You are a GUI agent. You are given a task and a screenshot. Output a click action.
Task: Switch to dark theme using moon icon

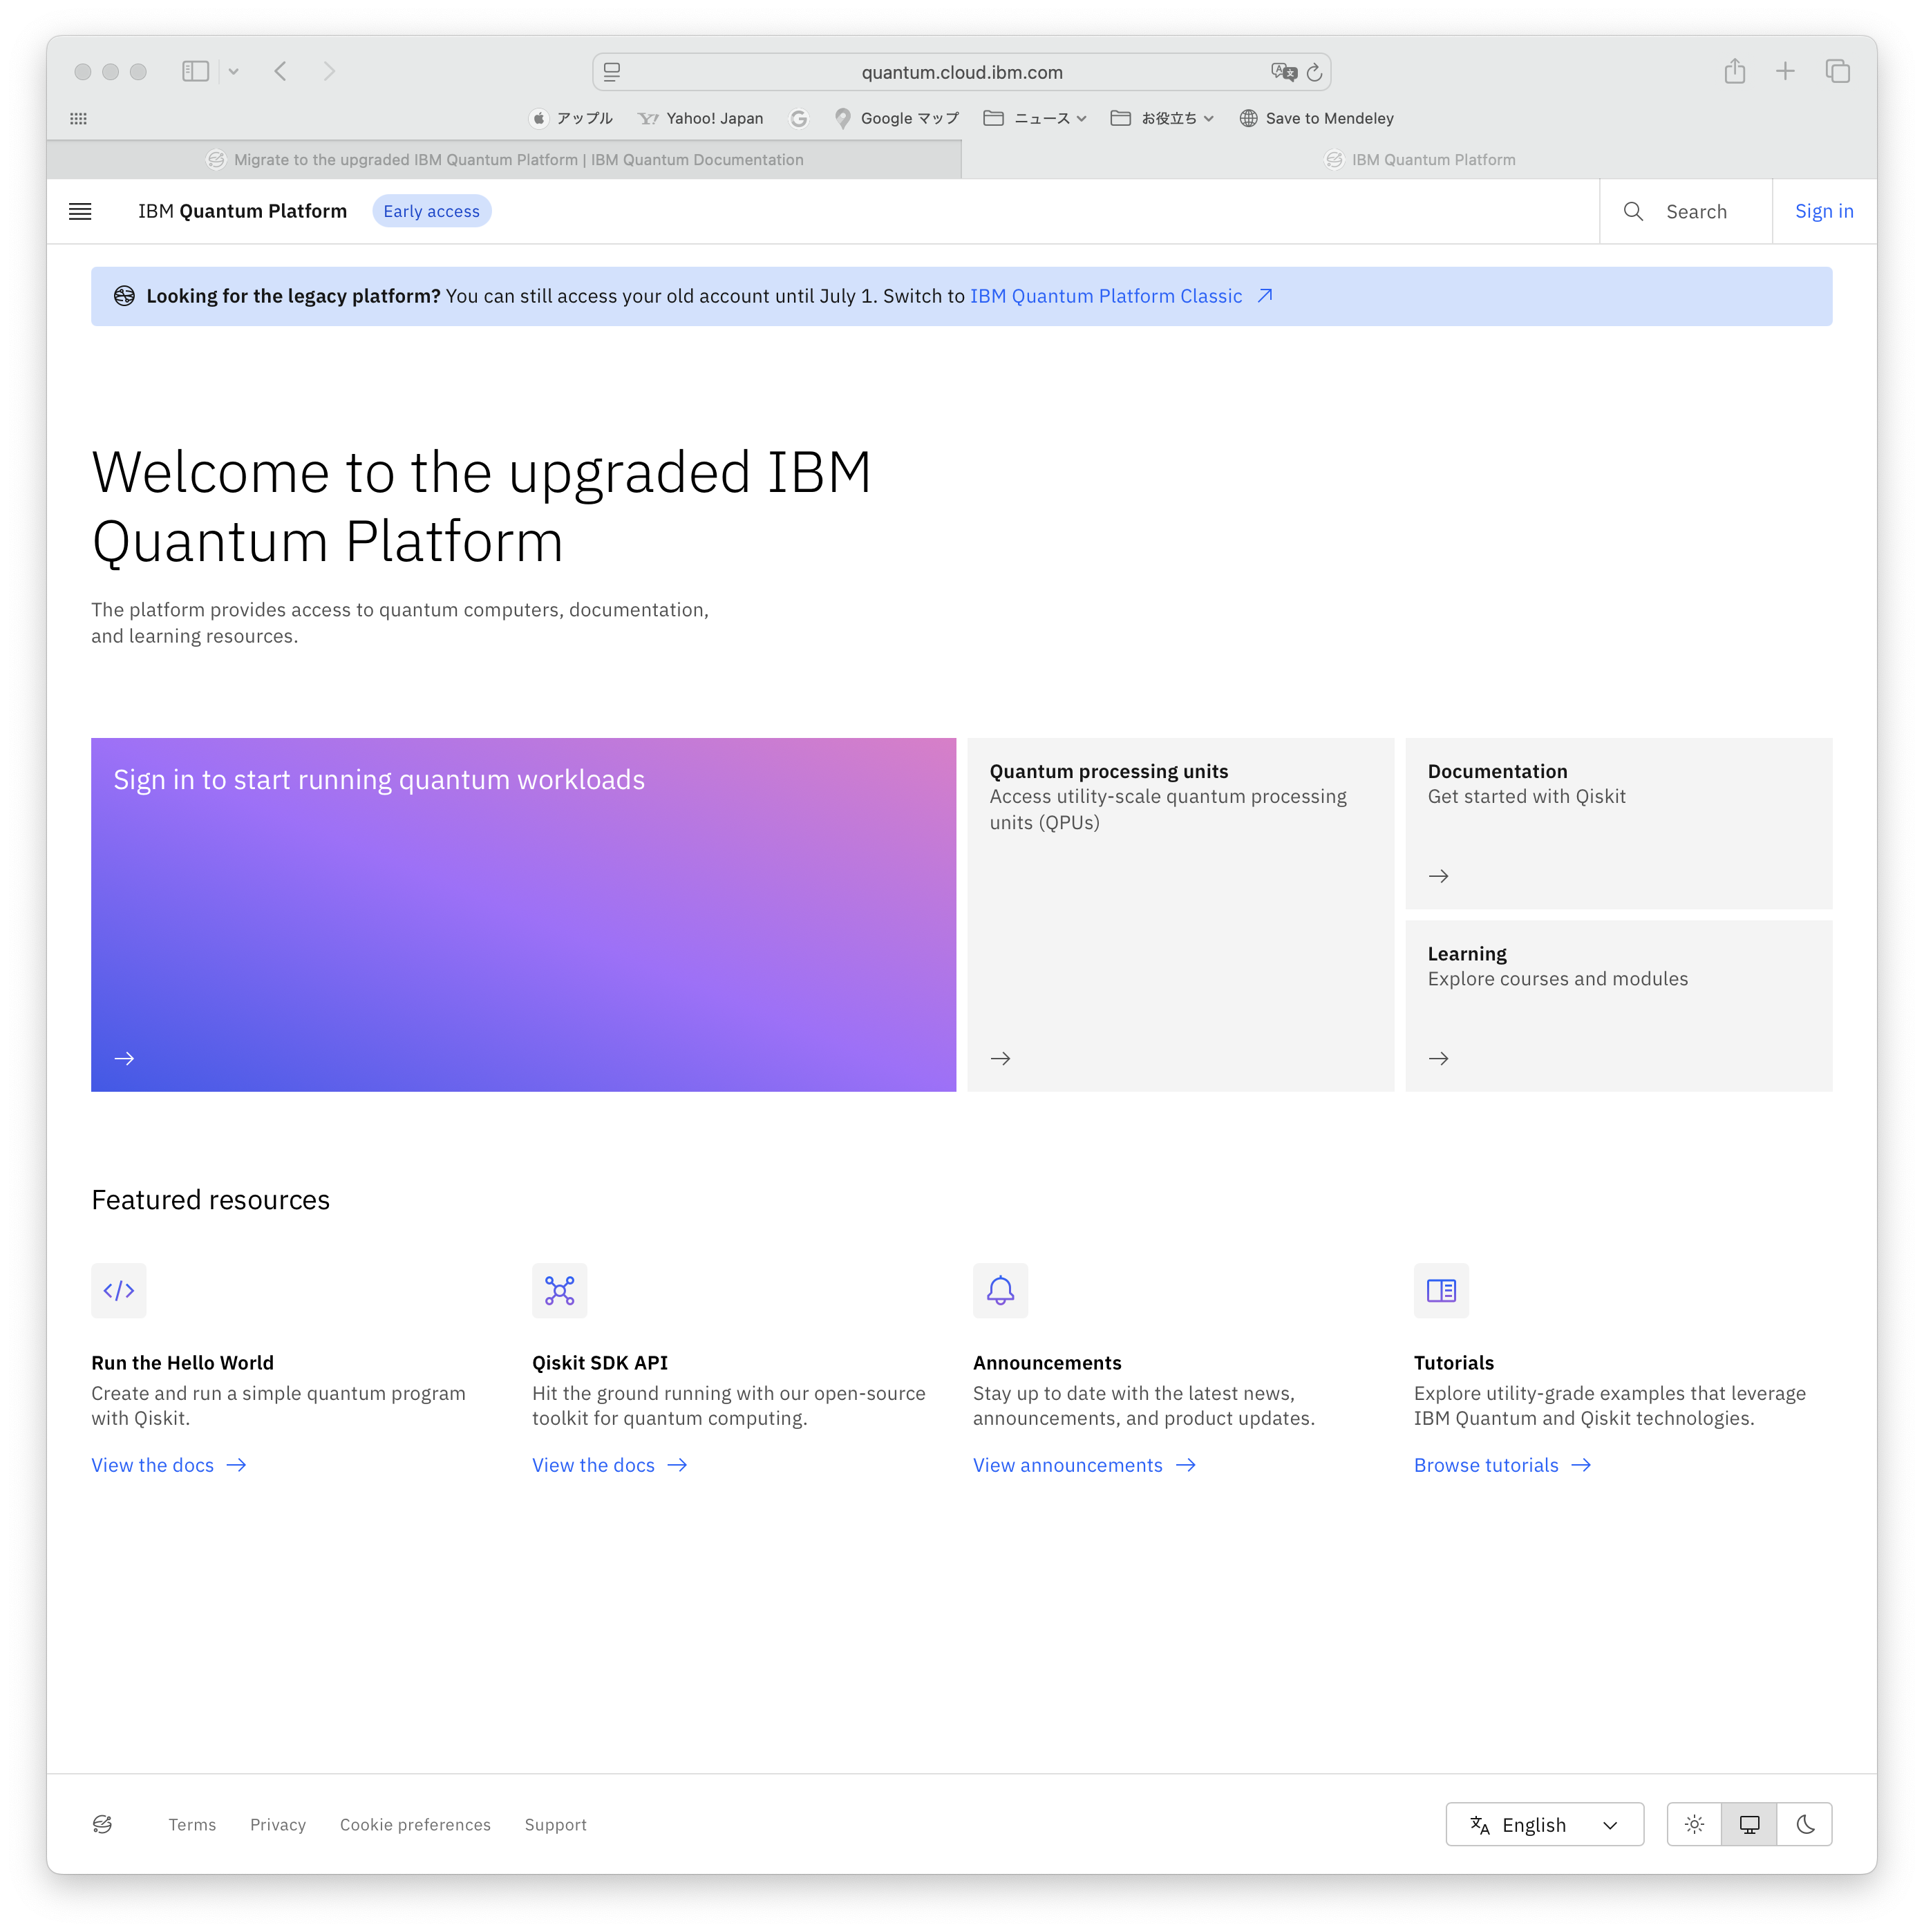click(1805, 1824)
